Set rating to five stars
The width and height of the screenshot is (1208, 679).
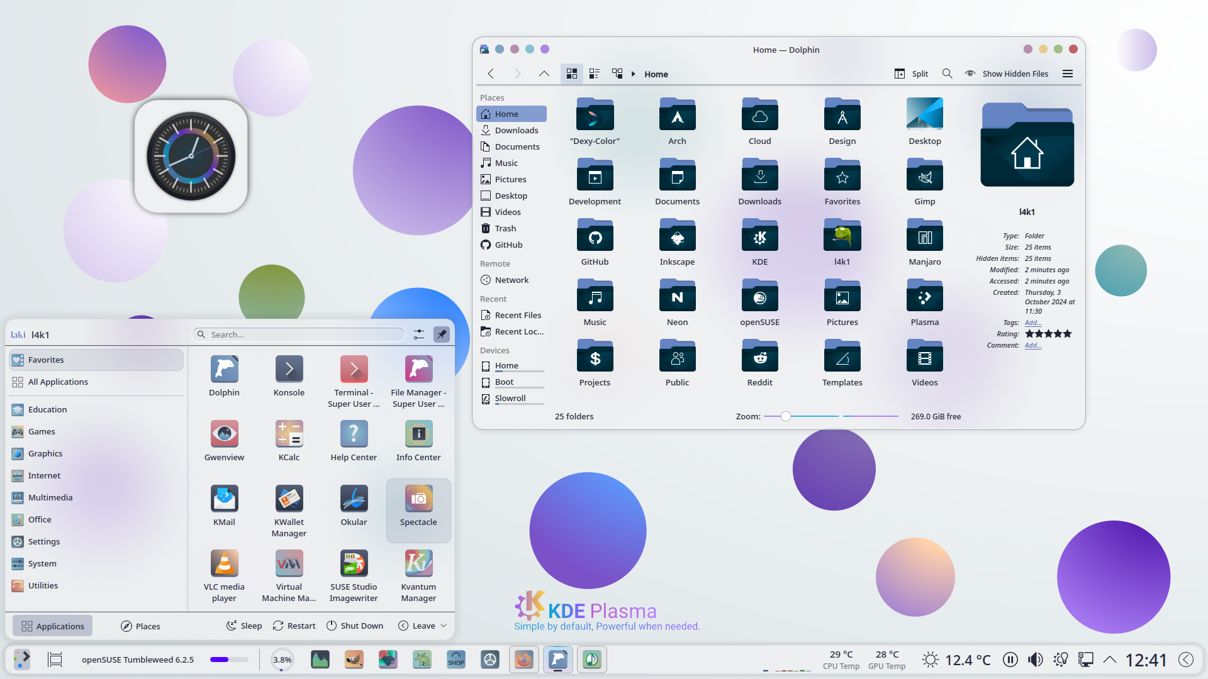pyautogui.click(x=1067, y=334)
